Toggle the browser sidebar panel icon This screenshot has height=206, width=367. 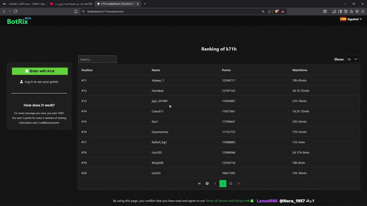tap(340, 11)
